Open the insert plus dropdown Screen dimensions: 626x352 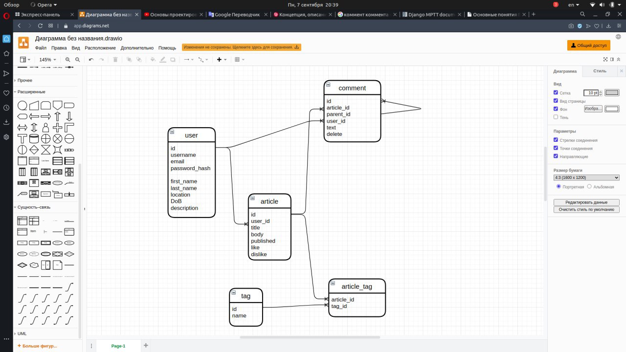pos(222,60)
